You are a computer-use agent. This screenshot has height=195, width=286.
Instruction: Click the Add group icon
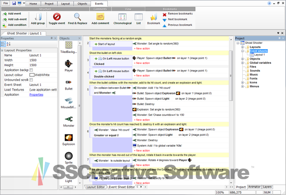(38, 17)
